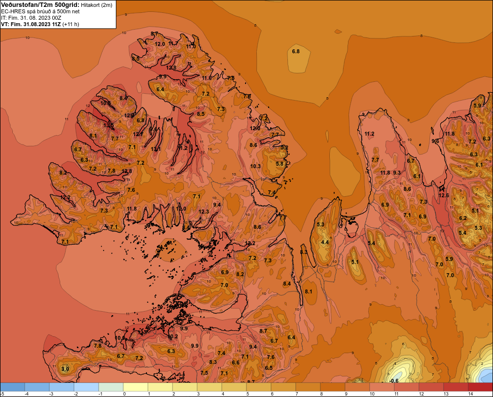The width and height of the screenshot is (493, 397).
Task: Click the '13.5' temperature value
Action: coord(109,126)
